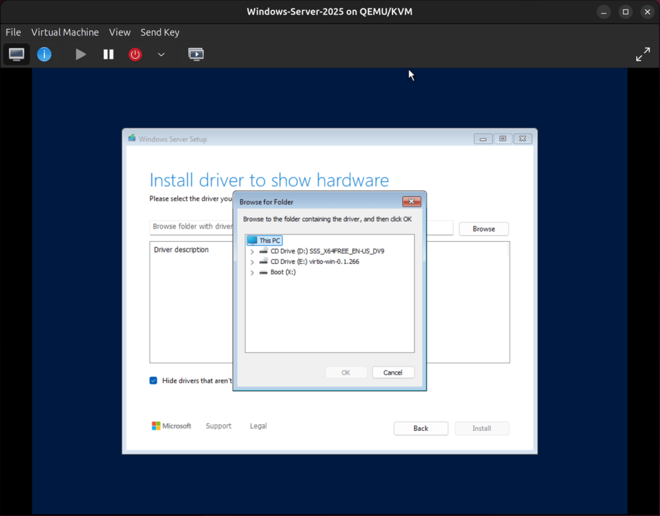660x516 pixels.
Task: Uncheck Hide drivers that aren't compatible
Action: [x=153, y=381]
